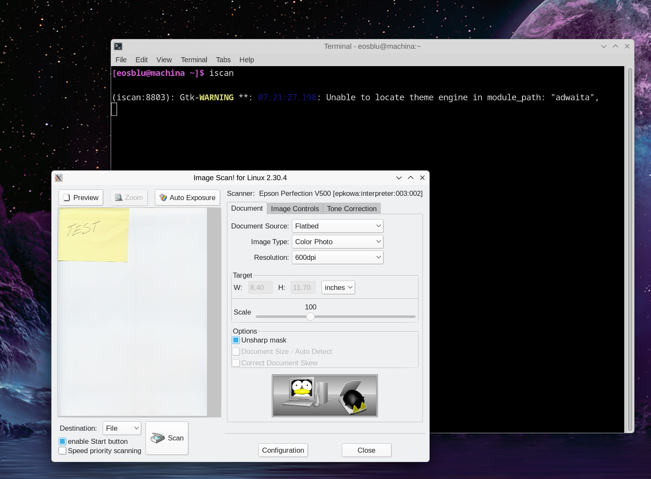651x479 pixels.
Task: Switch to the Tone Correction tab
Action: [352, 209]
